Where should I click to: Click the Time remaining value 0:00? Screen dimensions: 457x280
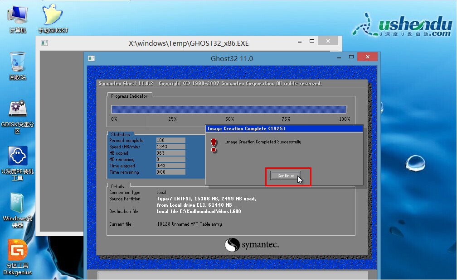(171, 172)
